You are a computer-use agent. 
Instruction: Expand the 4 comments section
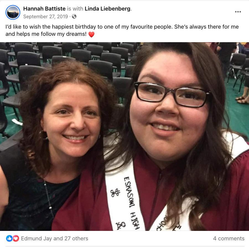229,238
